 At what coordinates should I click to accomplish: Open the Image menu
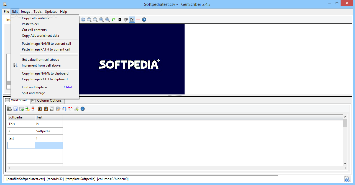click(x=26, y=12)
